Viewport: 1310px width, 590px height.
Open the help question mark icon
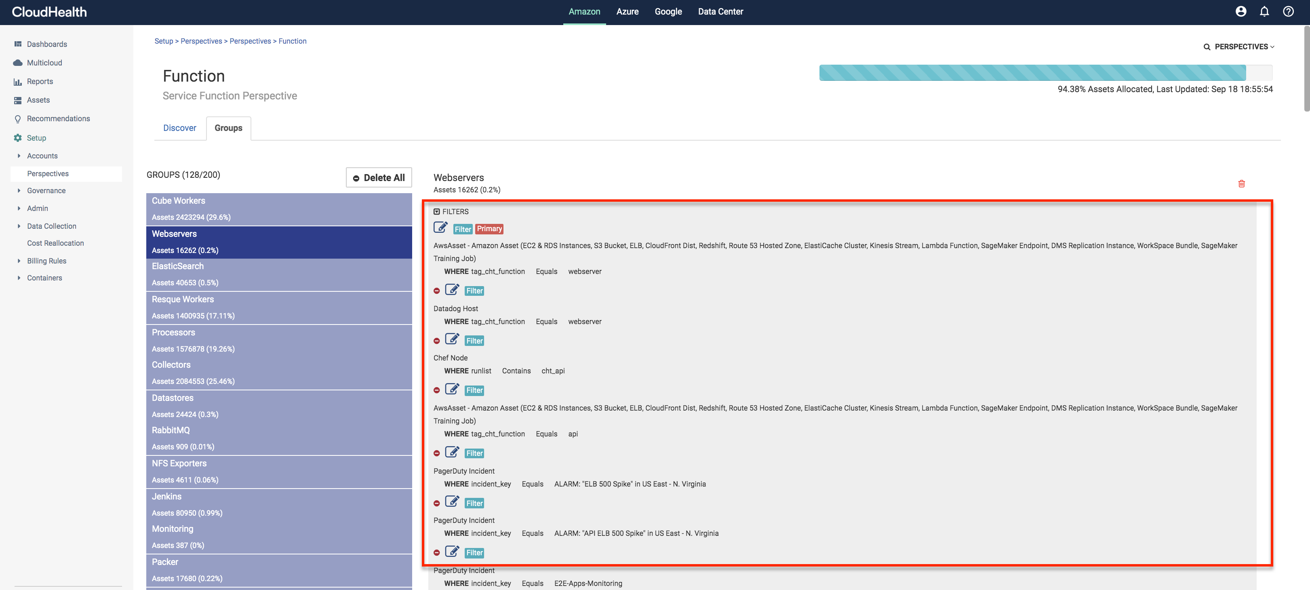click(x=1288, y=11)
